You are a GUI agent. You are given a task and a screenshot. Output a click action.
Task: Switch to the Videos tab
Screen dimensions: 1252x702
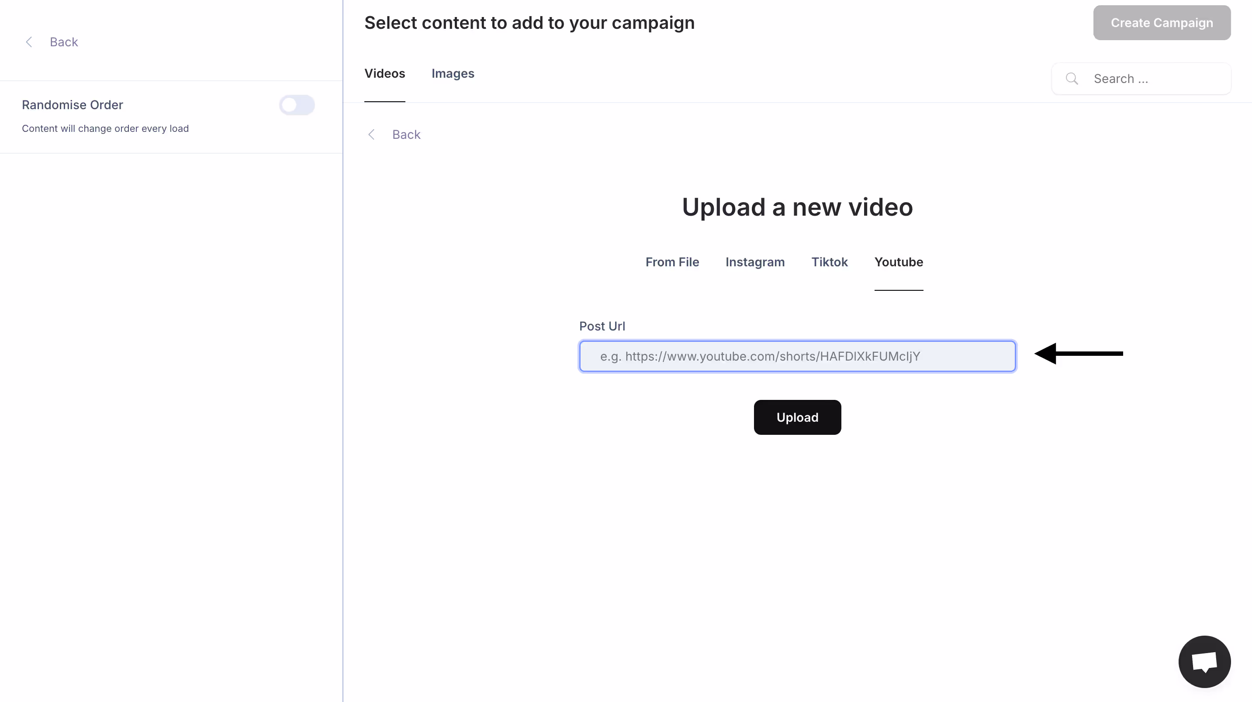click(384, 73)
